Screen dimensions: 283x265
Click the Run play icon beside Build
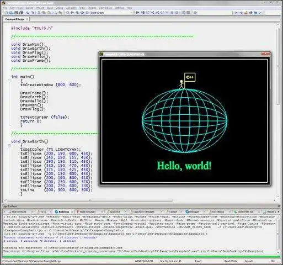point(72,13)
